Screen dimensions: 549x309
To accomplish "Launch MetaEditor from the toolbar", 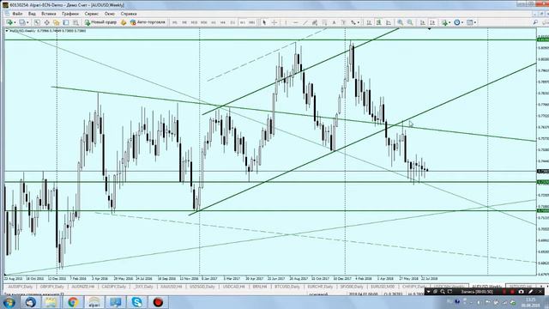I will (124, 22).
